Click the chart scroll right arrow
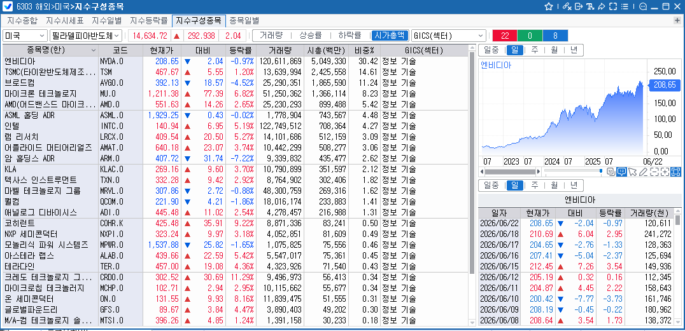685x331 pixels. tap(539, 172)
